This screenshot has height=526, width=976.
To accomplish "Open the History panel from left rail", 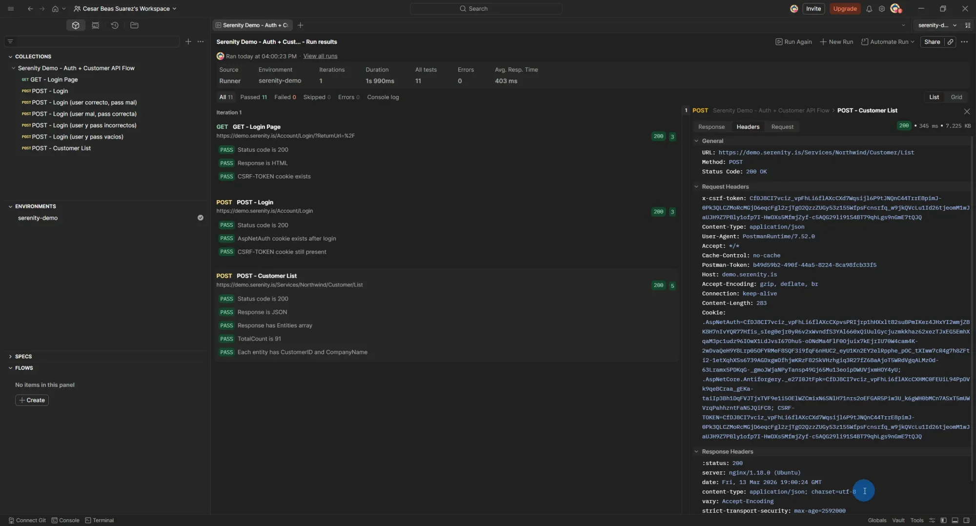I will 115,25.
